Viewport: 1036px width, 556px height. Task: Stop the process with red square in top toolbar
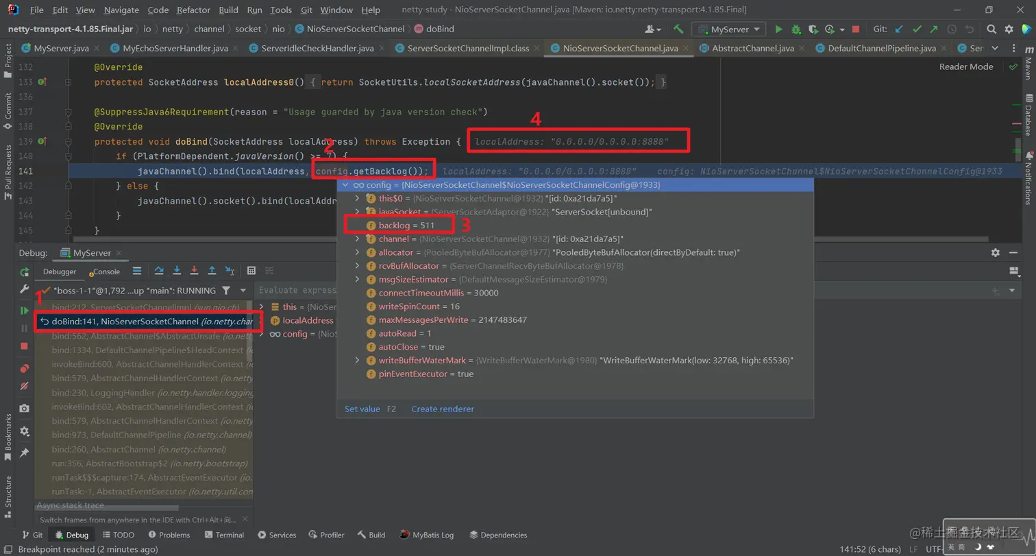click(856, 29)
